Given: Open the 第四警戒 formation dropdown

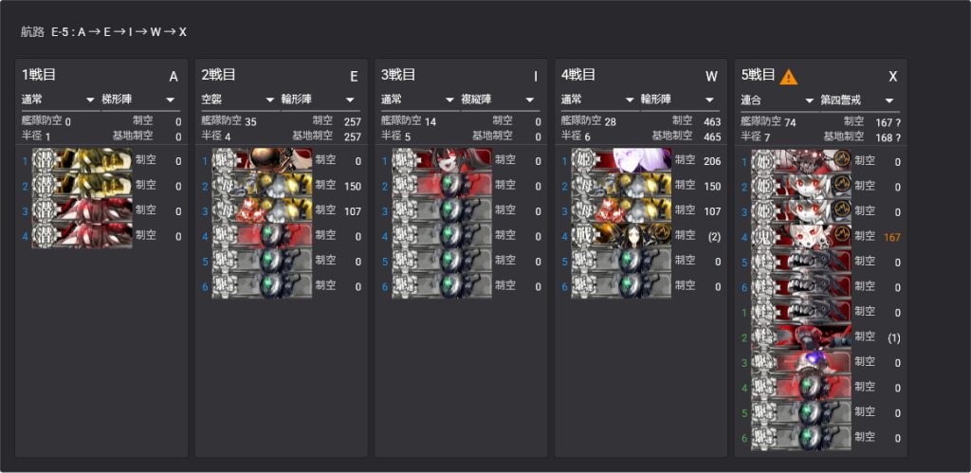Looking at the screenshot, I should tap(858, 100).
